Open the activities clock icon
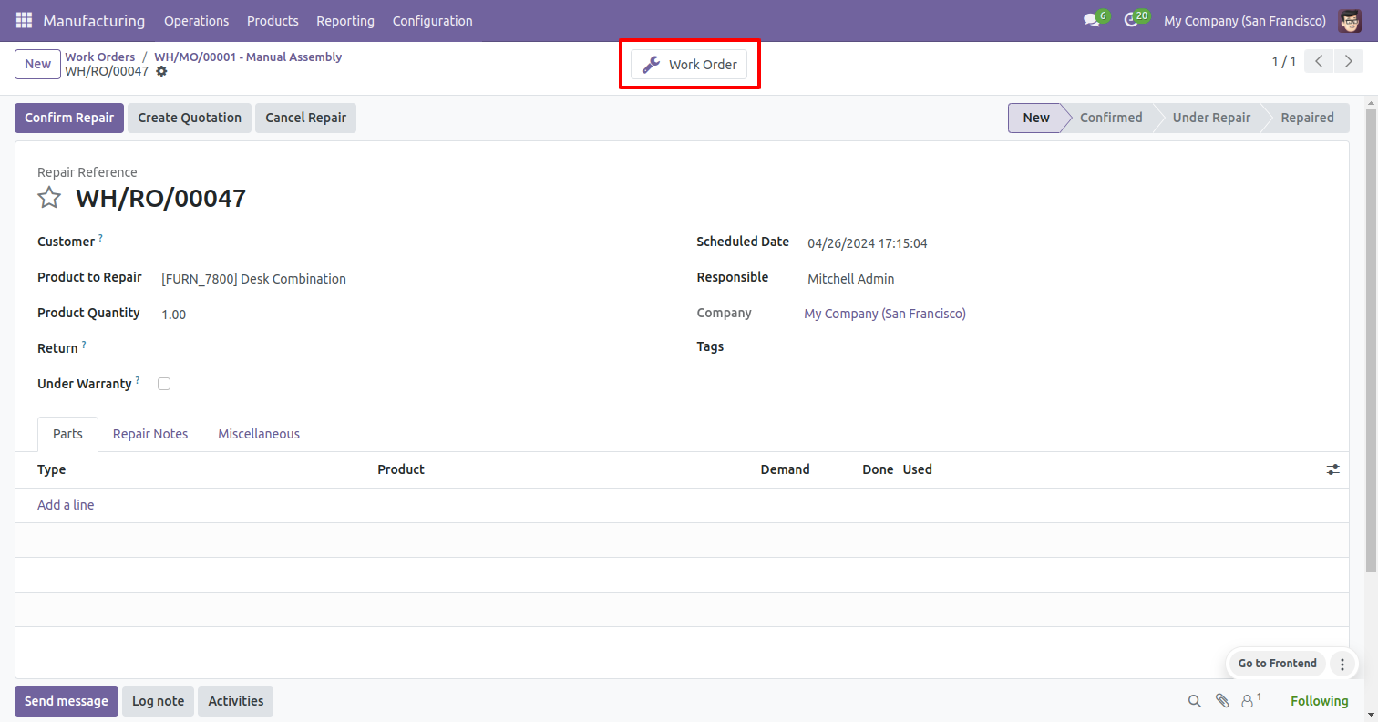The image size is (1378, 722). 1131,20
